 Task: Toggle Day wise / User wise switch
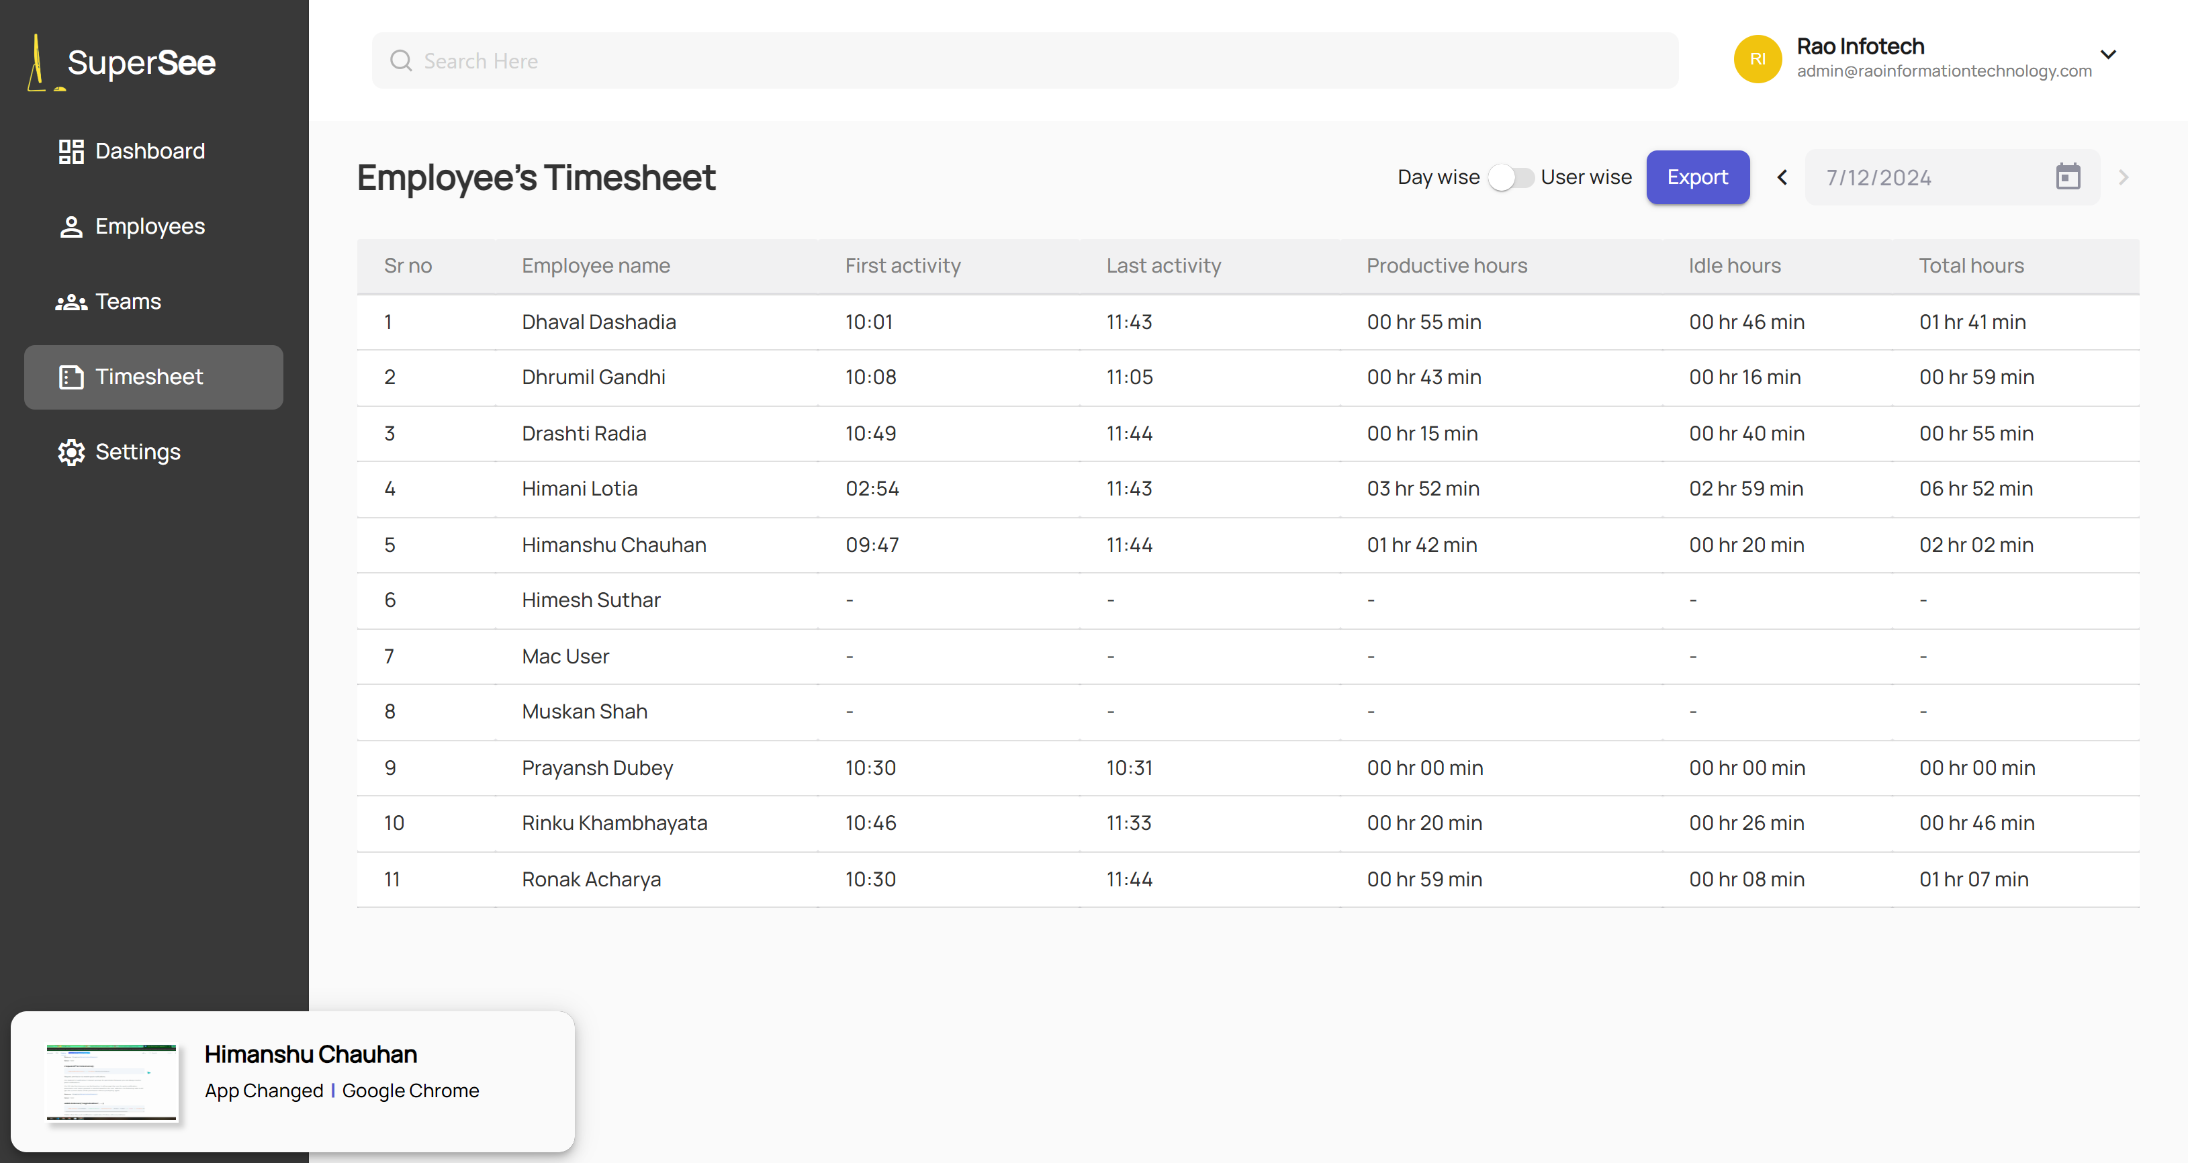click(x=1510, y=177)
